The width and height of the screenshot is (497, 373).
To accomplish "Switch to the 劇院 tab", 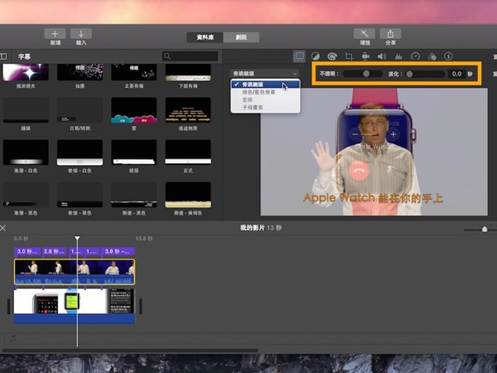I will (243, 37).
